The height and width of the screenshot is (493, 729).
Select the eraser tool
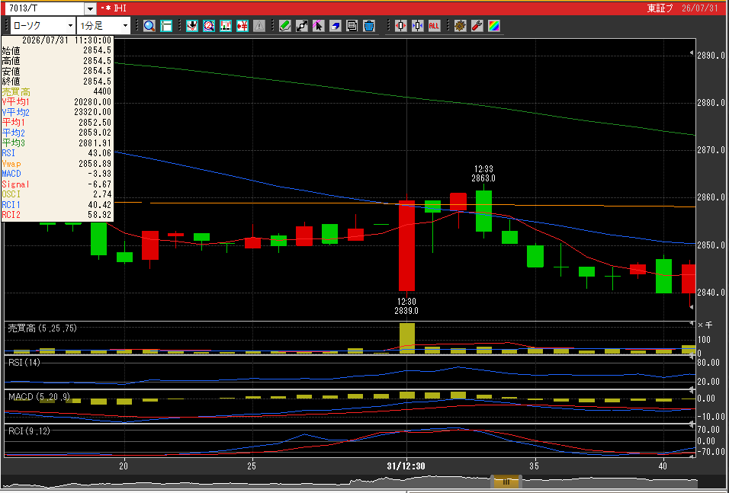[x=336, y=26]
